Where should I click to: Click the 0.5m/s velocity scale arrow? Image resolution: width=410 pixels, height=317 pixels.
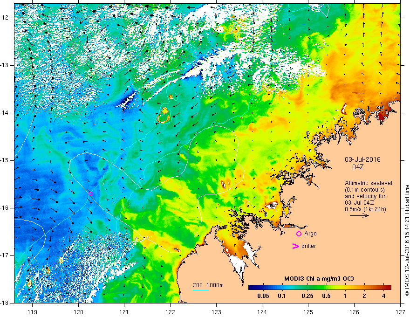pos(359,215)
